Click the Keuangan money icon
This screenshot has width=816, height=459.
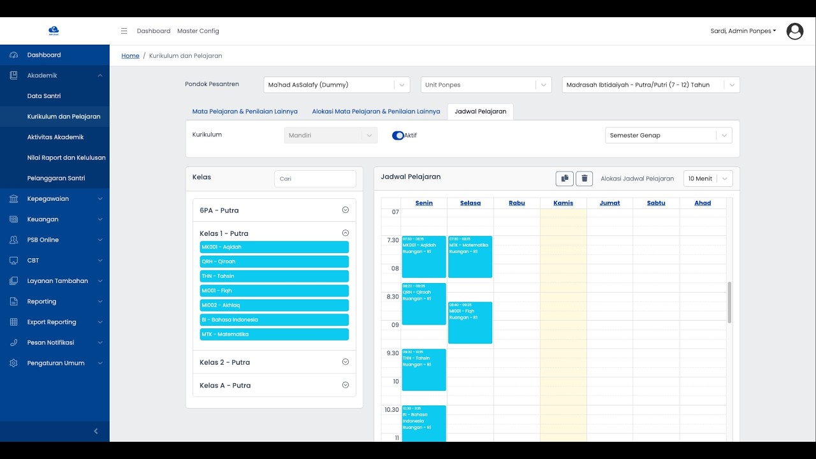(x=14, y=219)
